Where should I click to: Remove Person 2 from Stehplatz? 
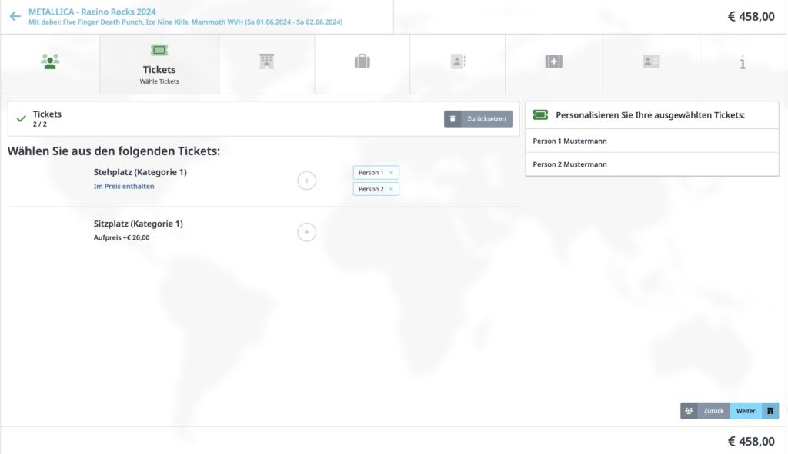tap(391, 189)
